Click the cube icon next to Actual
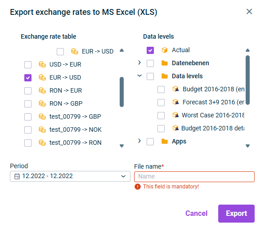Image resolution: width=265 pixels, height=228 pixels. [x=164, y=50]
